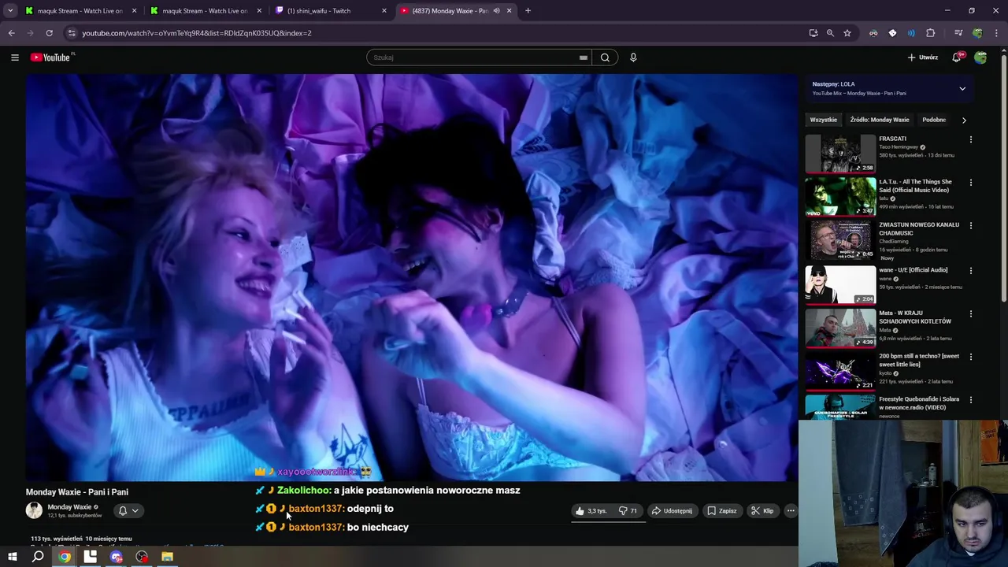Open Windows Start menu
The height and width of the screenshot is (567, 1008).
pyautogui.click(x=12, y=557)
